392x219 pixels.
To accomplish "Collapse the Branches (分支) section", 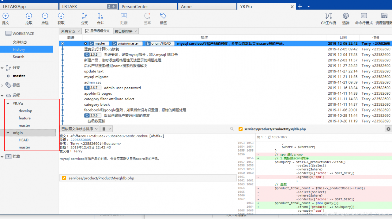I will pyautogui.click(x=3, y=68).
